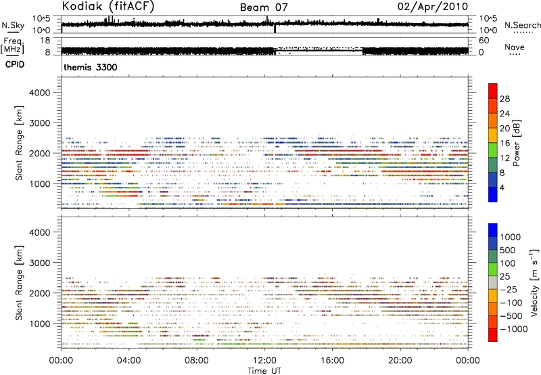Click the light green Power colorbar segment
Viewport: 541px width, 375px height.
[x=493, y=150]
